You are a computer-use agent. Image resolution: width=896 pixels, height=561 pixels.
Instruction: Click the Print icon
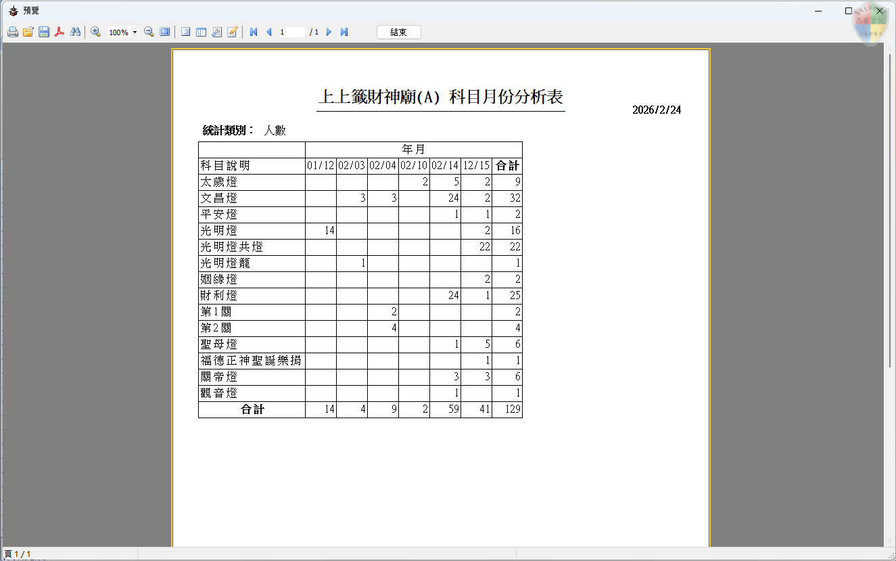[x=12, y=31]
